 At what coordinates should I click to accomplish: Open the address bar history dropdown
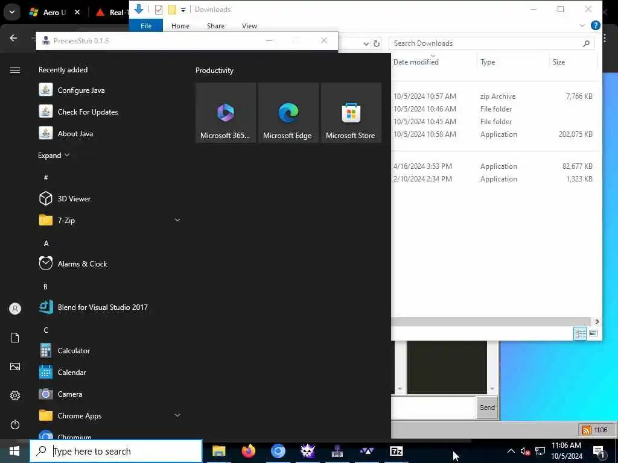tap(366, 43)
